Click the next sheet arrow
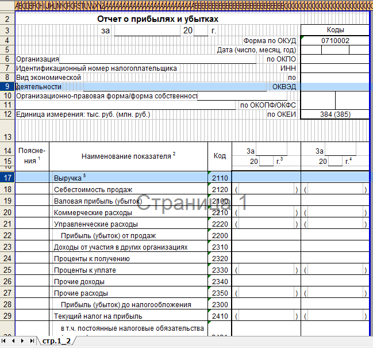This screenshot has width=373, height=348. click(x=22, y=341)
